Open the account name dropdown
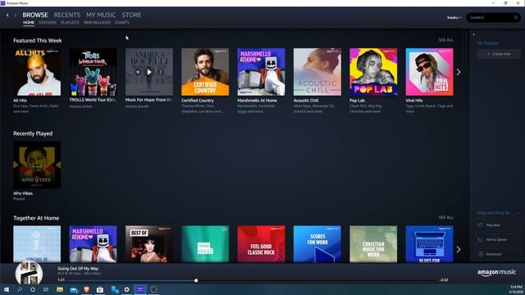 (x=454, y=18)
